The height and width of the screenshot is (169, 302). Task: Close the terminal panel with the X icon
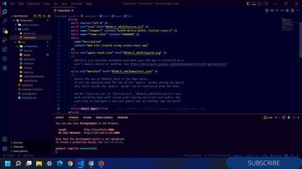(298, 117)
